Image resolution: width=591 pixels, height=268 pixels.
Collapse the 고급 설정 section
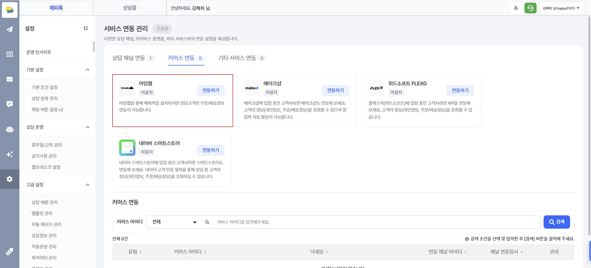point(87,185)
